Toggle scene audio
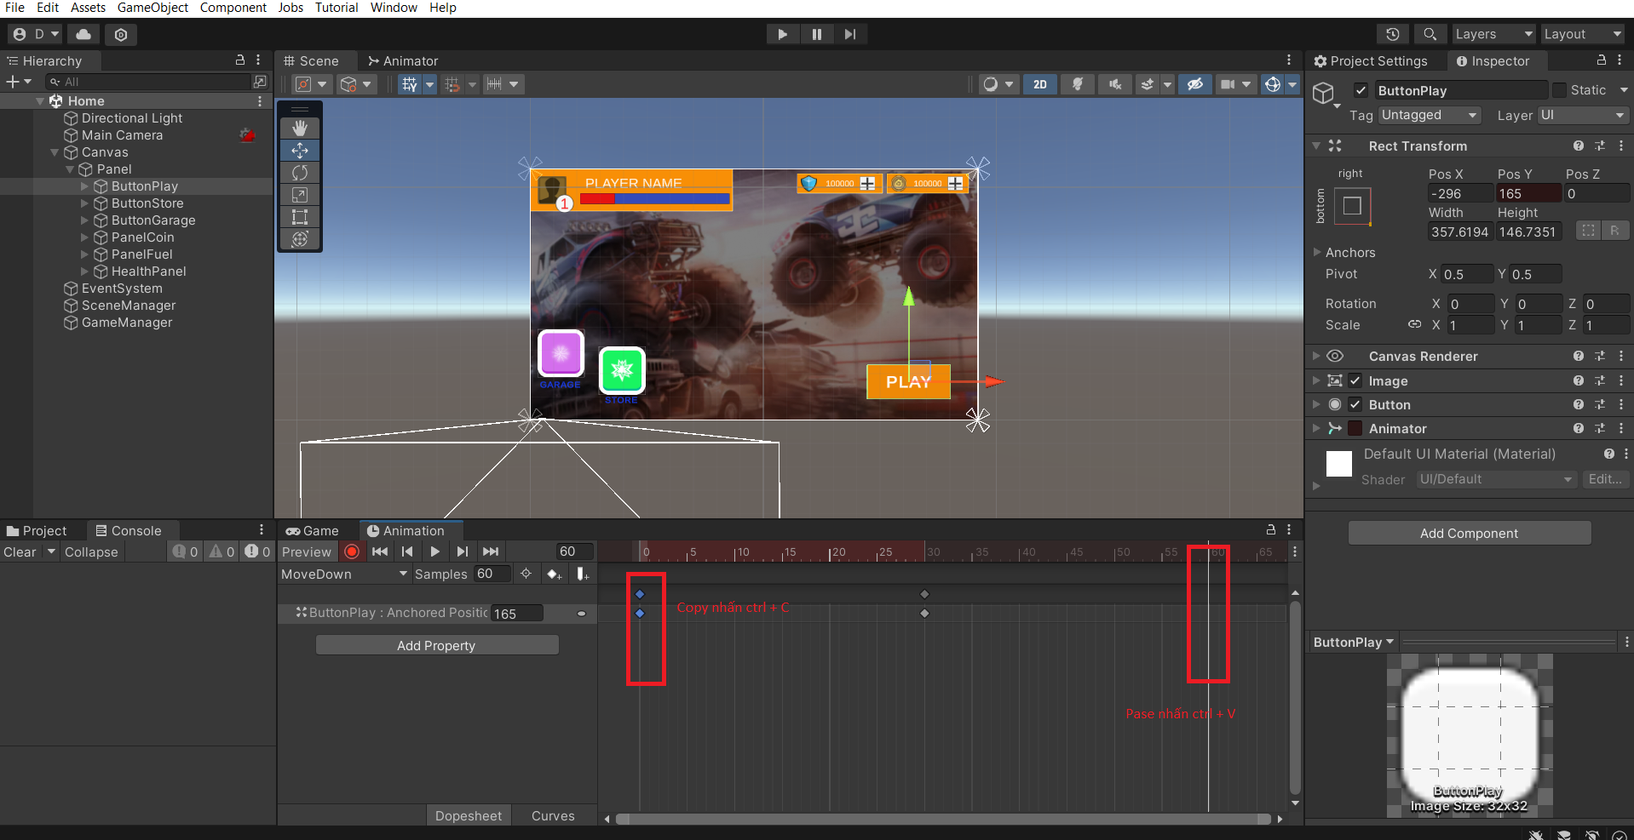Image resolution: width=1634 pixels, height=840 pixels. (x=1114, y=84)
